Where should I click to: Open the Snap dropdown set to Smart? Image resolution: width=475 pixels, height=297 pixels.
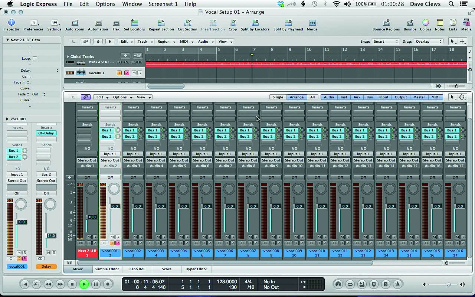click(x=386, y=42)
